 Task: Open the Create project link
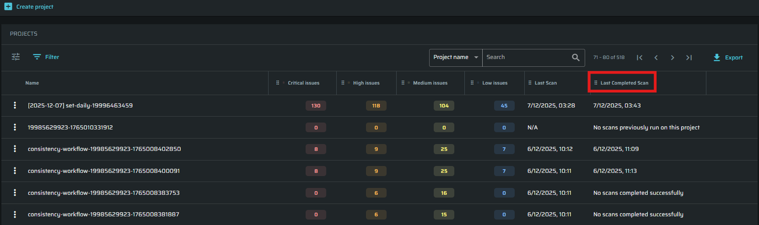click(x=35, y=7)
